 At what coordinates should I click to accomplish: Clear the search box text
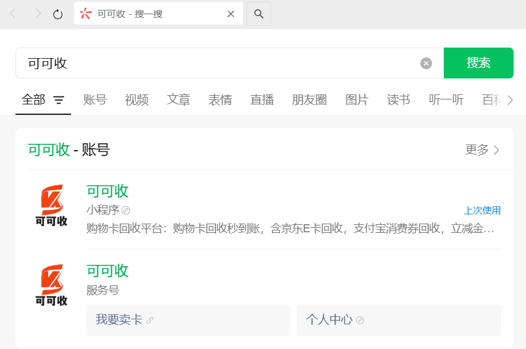click(x=426, y=63)
